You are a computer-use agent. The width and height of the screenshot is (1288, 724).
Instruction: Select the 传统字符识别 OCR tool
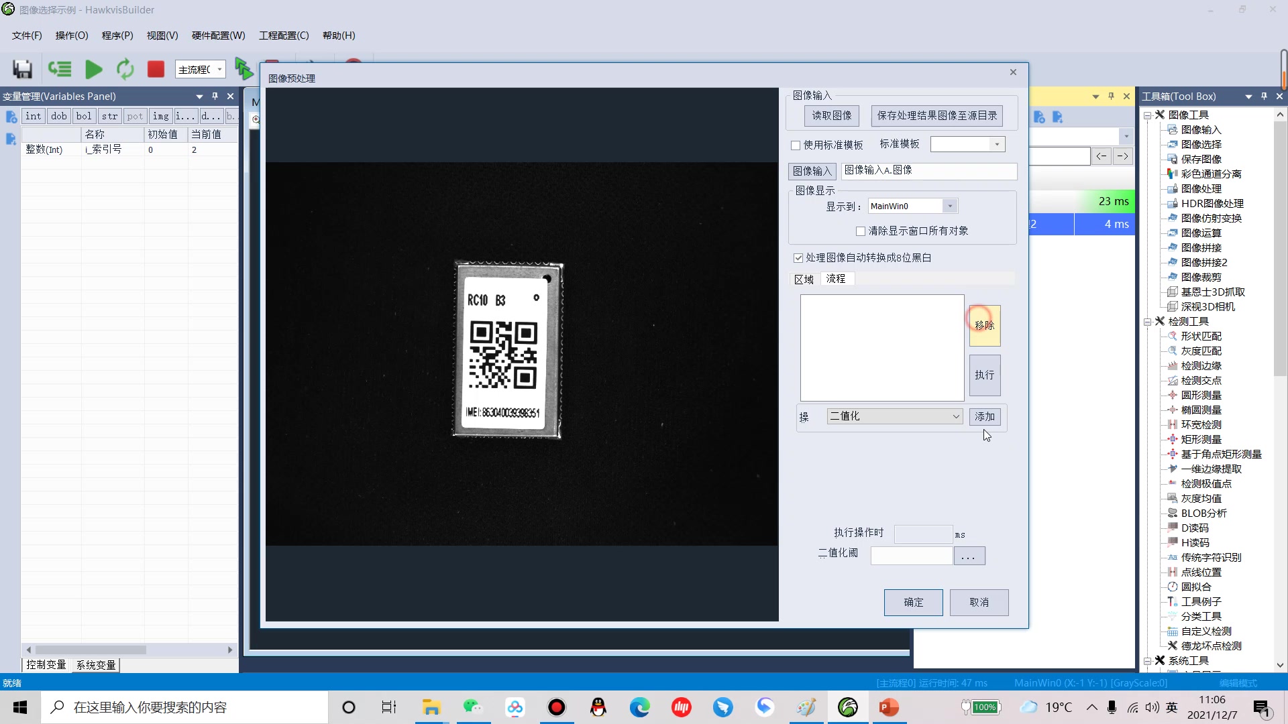[1210, 557]
